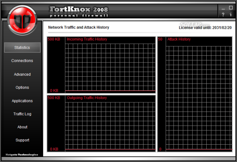
Task: Click the Netgate Technologies label
Action: coord(22,155)
